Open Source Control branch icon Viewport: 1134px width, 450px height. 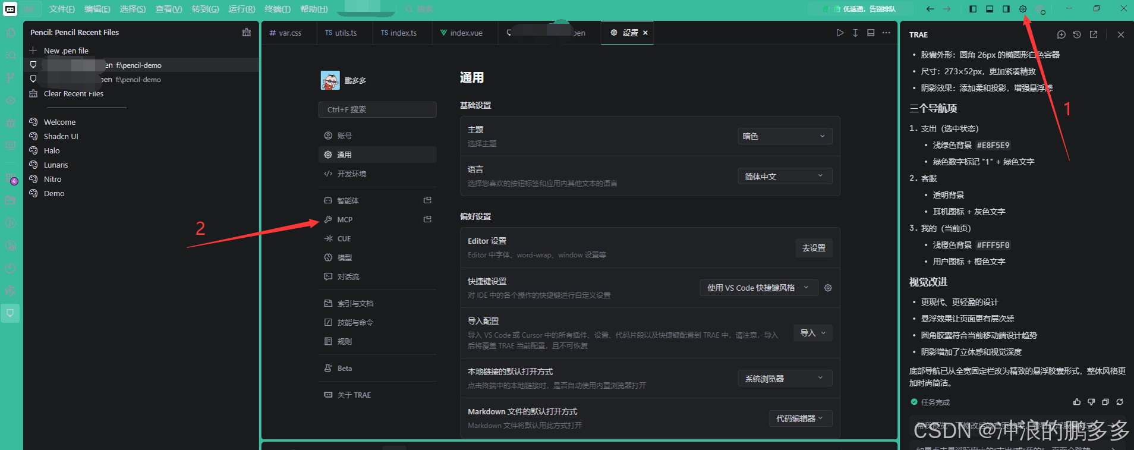click(x=11, y=78)
